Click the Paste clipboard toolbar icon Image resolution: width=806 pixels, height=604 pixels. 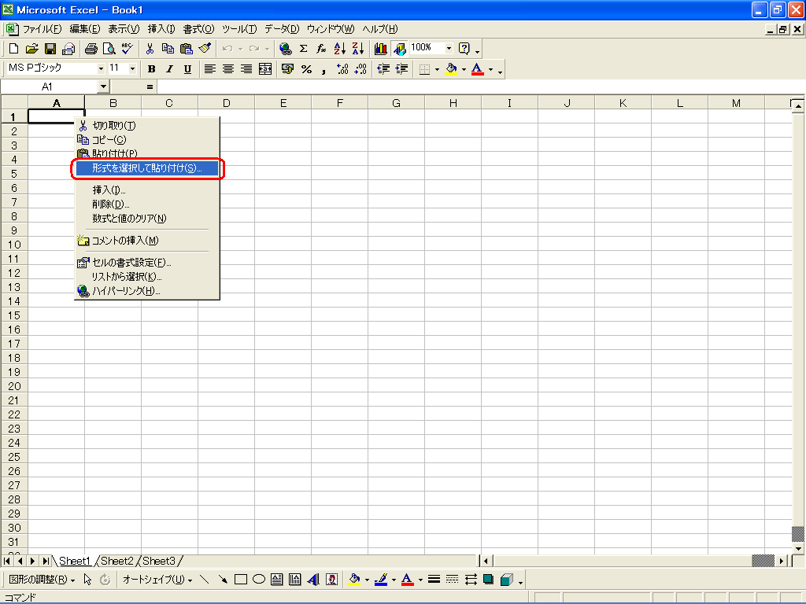coord(186,49)
